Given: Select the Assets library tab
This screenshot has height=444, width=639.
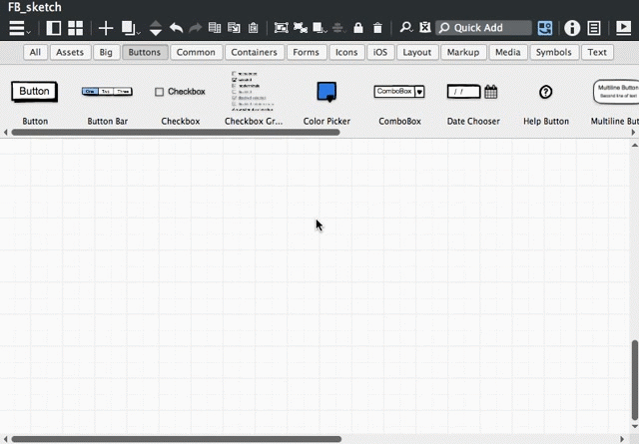Looking at the screenshot, I should 70,52.
